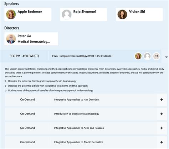Open the Raja Sivamani speaker name
The height and width of the screenshot is (149, 169).
(x=85, y=12)
